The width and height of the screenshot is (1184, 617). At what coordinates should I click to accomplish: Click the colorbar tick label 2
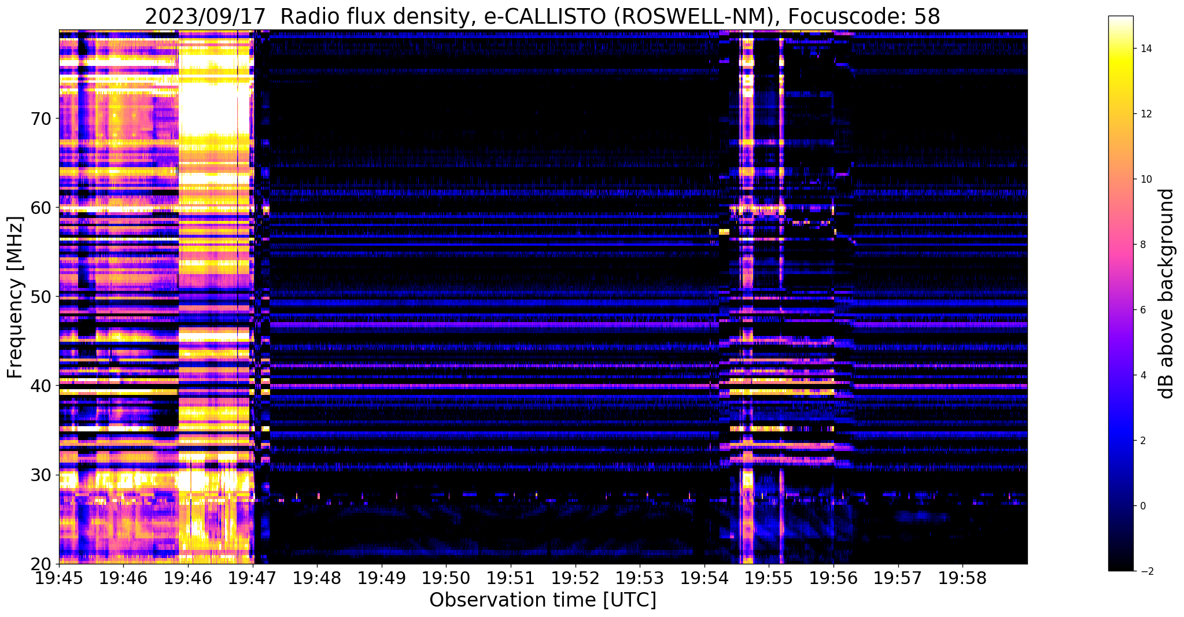[x=1142, y=441]
